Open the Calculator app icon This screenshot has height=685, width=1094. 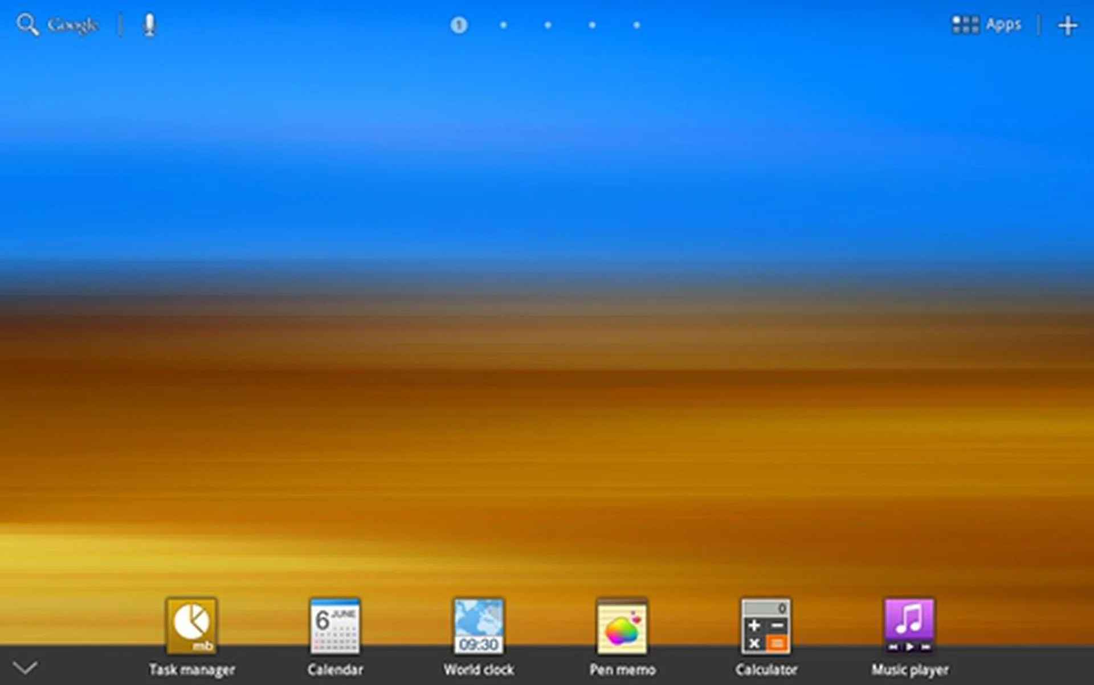(x=766, y=626)
